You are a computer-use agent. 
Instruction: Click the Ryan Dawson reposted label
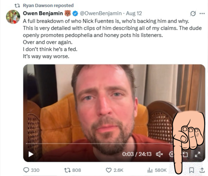[48, 5]
